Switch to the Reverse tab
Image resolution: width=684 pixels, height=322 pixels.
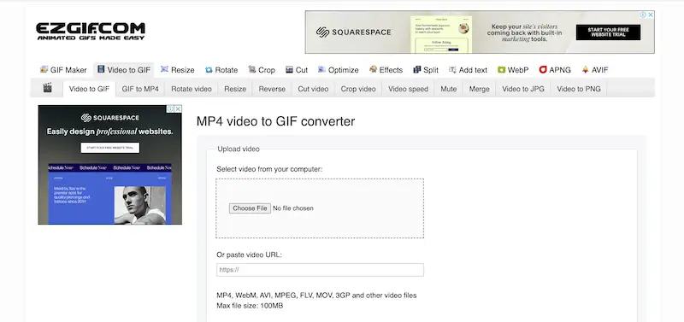point(272,89)
